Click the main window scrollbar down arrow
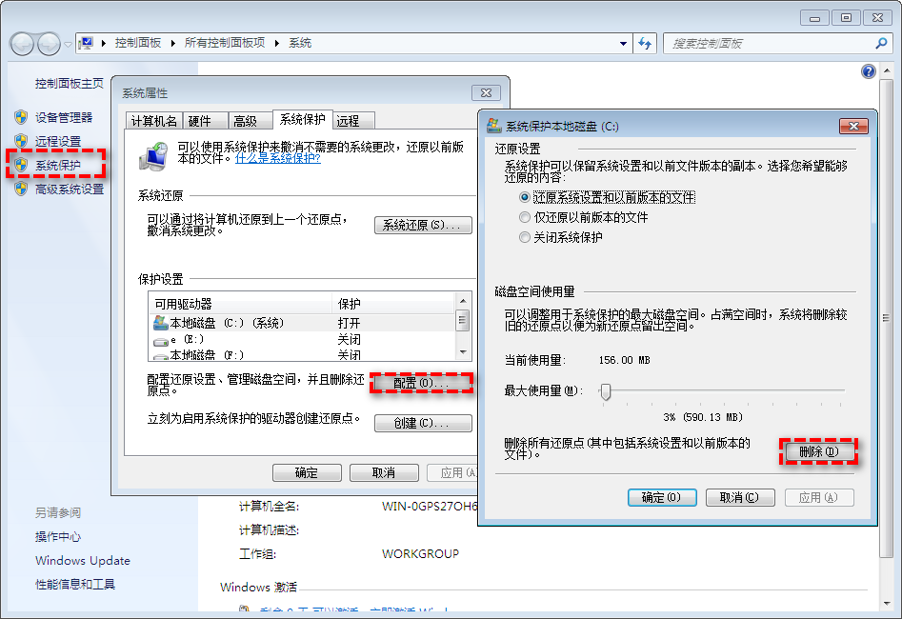This screenshot has width=902, height=619. 886,604
